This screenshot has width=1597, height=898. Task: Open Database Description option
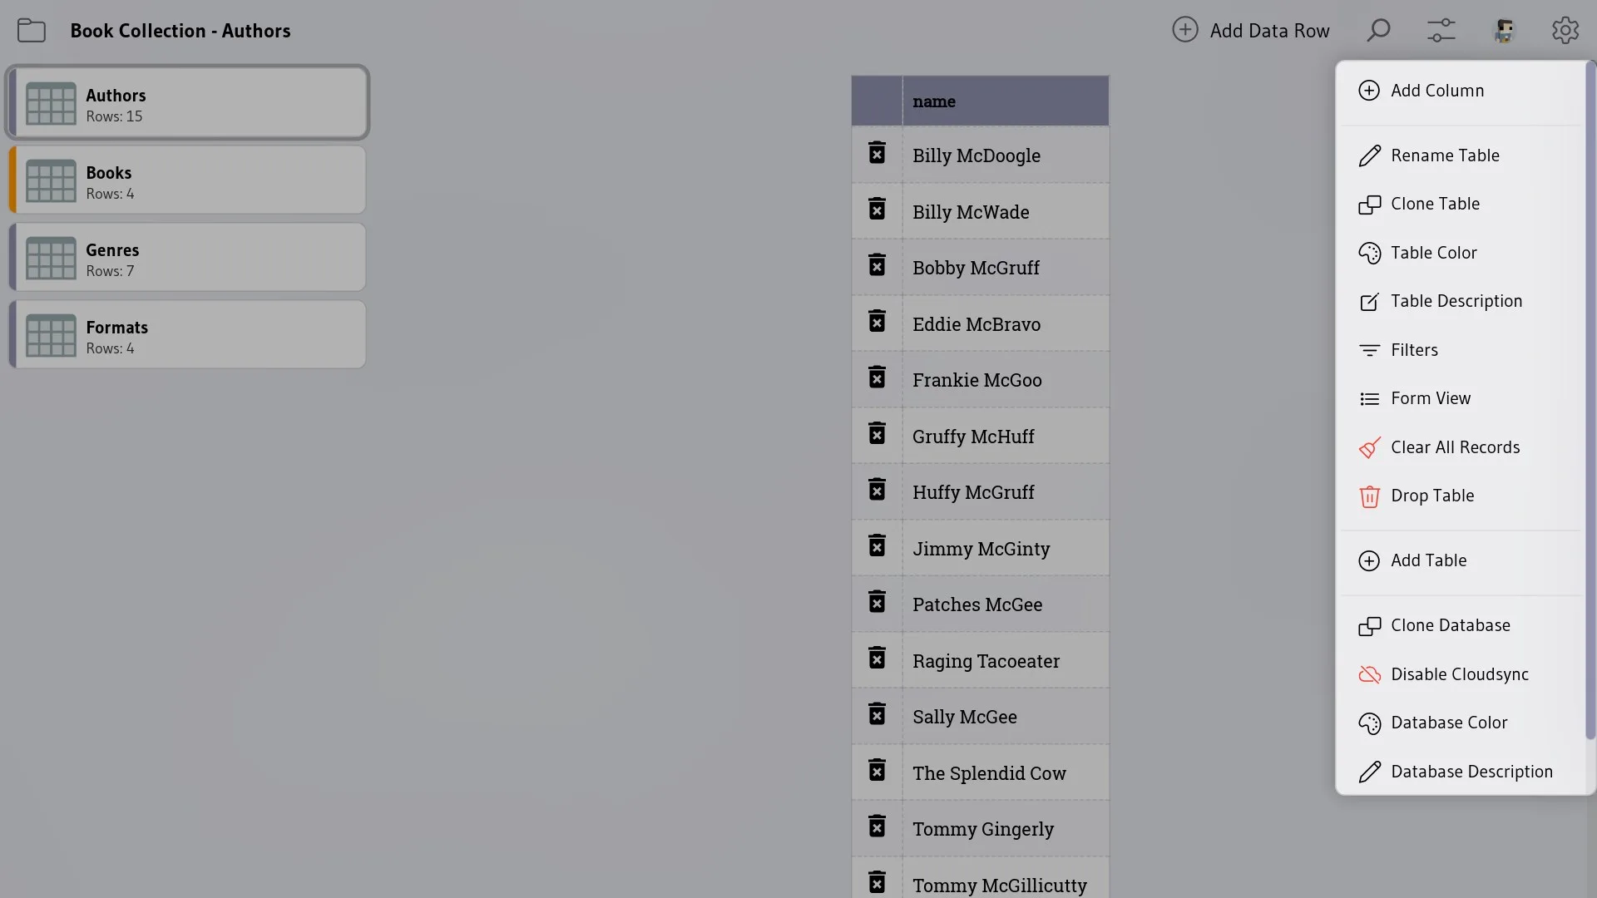(x=1461, y=772)
